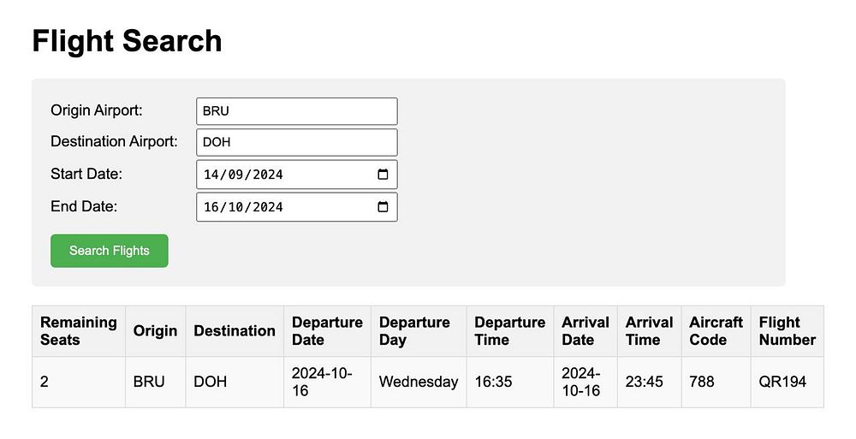This screenshot has width=856, height=439.
Task: Click the Destination Airport label
Action: (x=114, y=141)
